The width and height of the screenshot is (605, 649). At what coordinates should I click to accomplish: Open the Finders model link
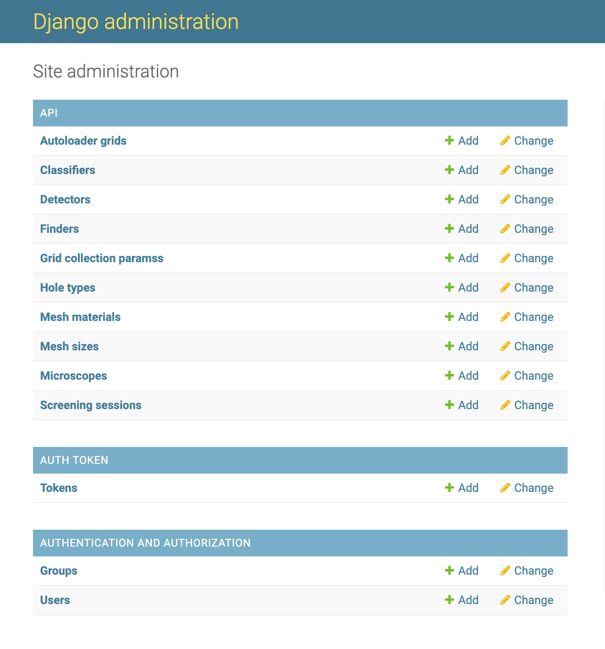(59, 229)
